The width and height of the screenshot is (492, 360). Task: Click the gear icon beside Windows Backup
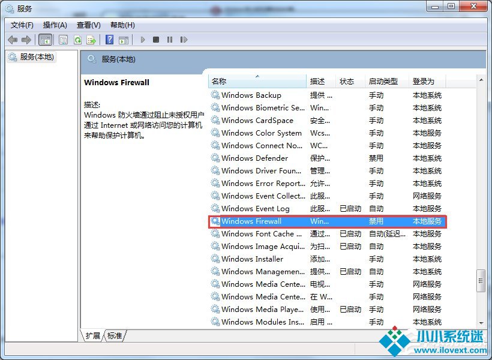pyautogui.click(x=215, y=95)
